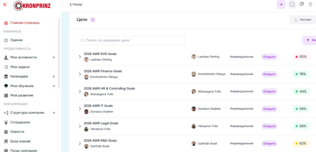Click the 50% red progress indicator
The height and width of the screenshot is (152, 316).
pos(301,57)
